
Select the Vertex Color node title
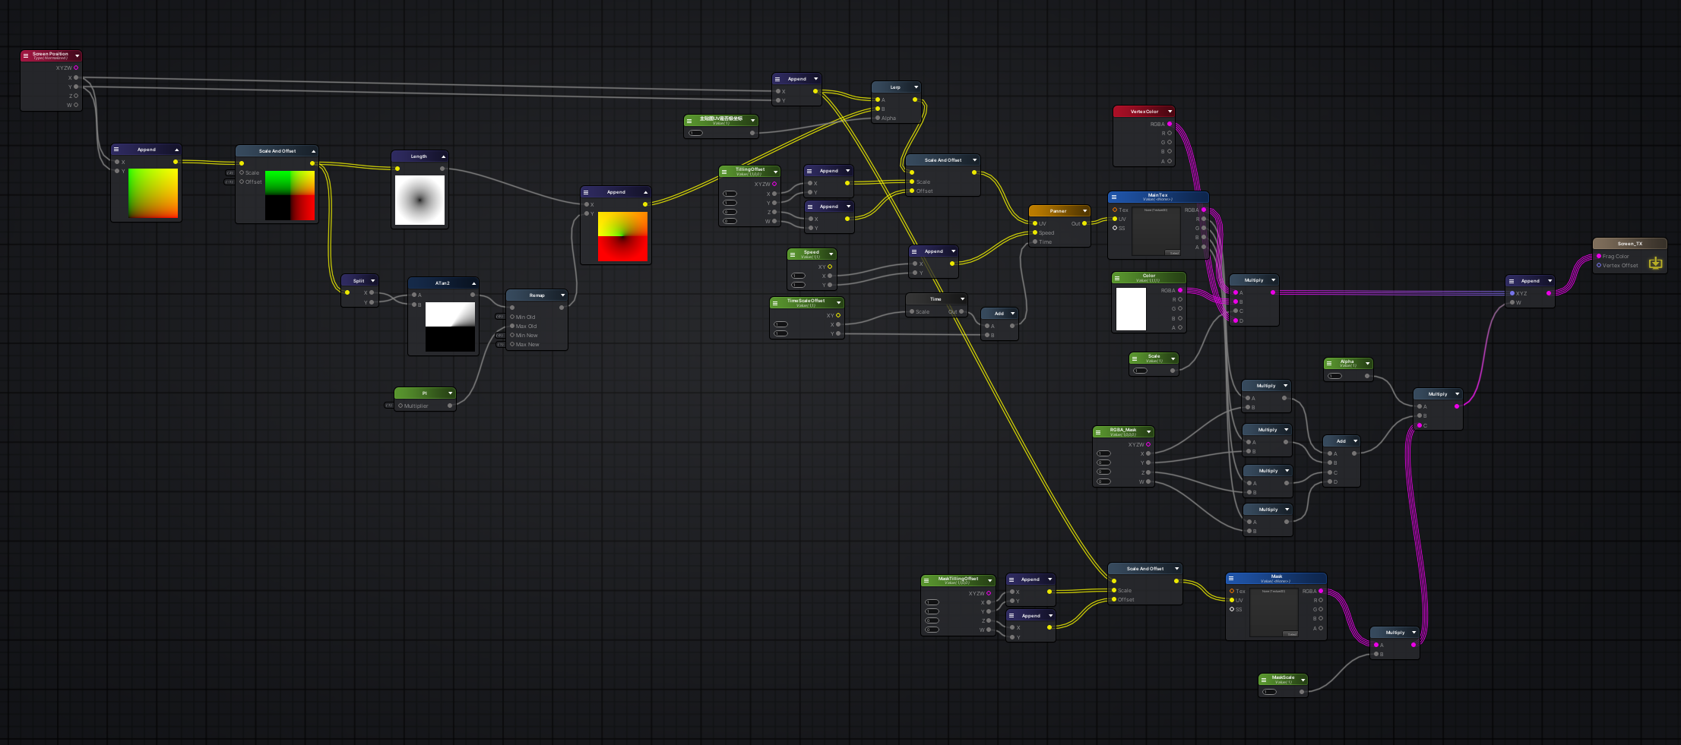[x=1144, y=112]
